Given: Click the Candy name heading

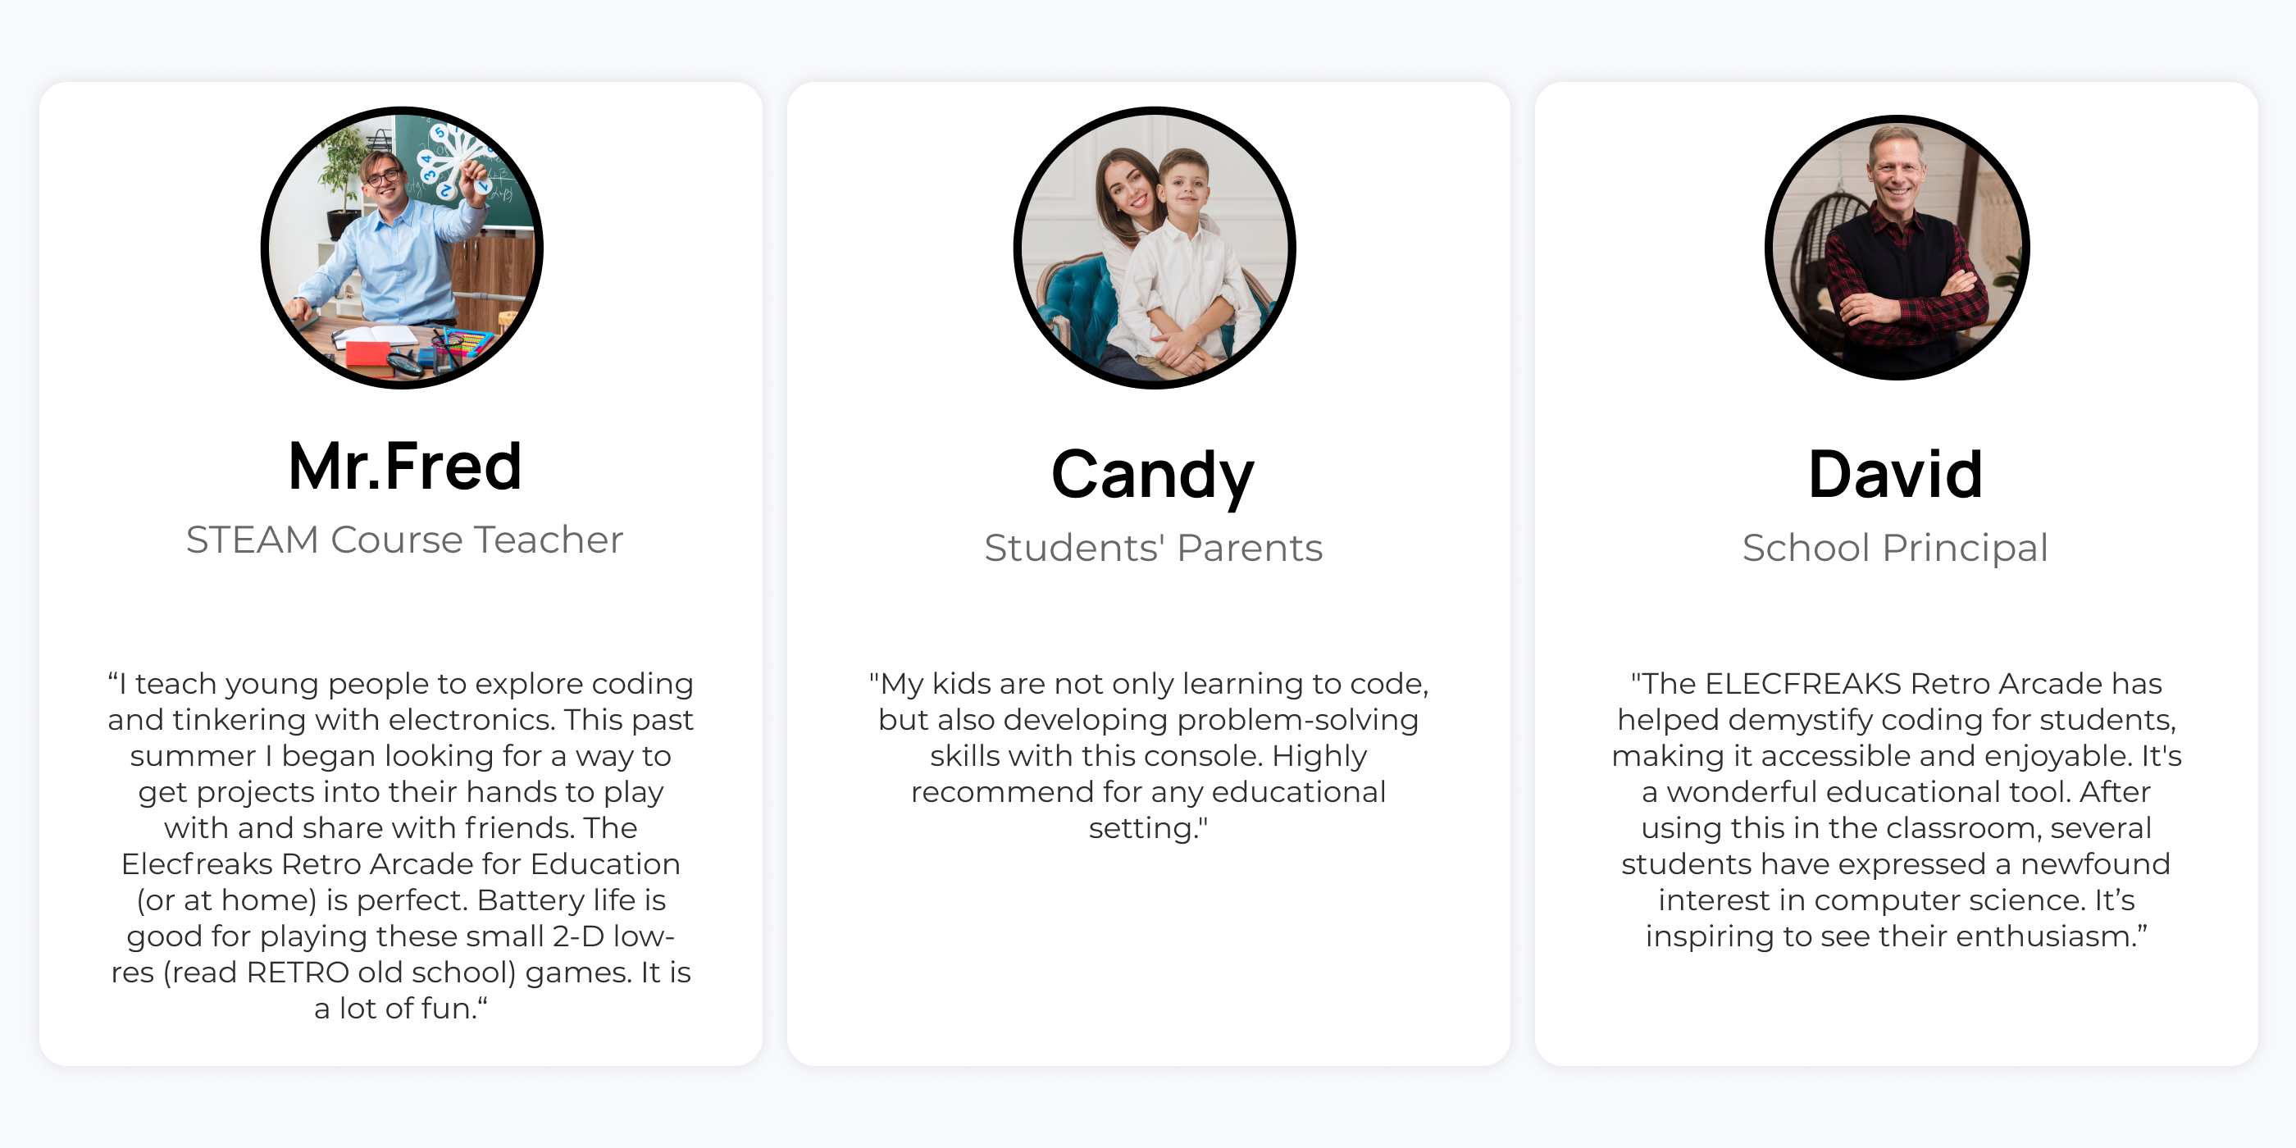Looking at the screenshot, I should 1152,473.
